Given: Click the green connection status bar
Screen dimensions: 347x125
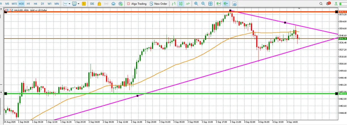Looking at the screenshot, I should (x=343, y=4).
